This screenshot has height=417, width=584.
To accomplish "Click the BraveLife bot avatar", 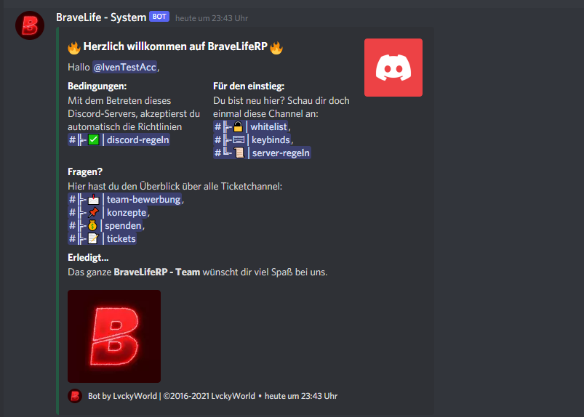I will click(30, 25).
